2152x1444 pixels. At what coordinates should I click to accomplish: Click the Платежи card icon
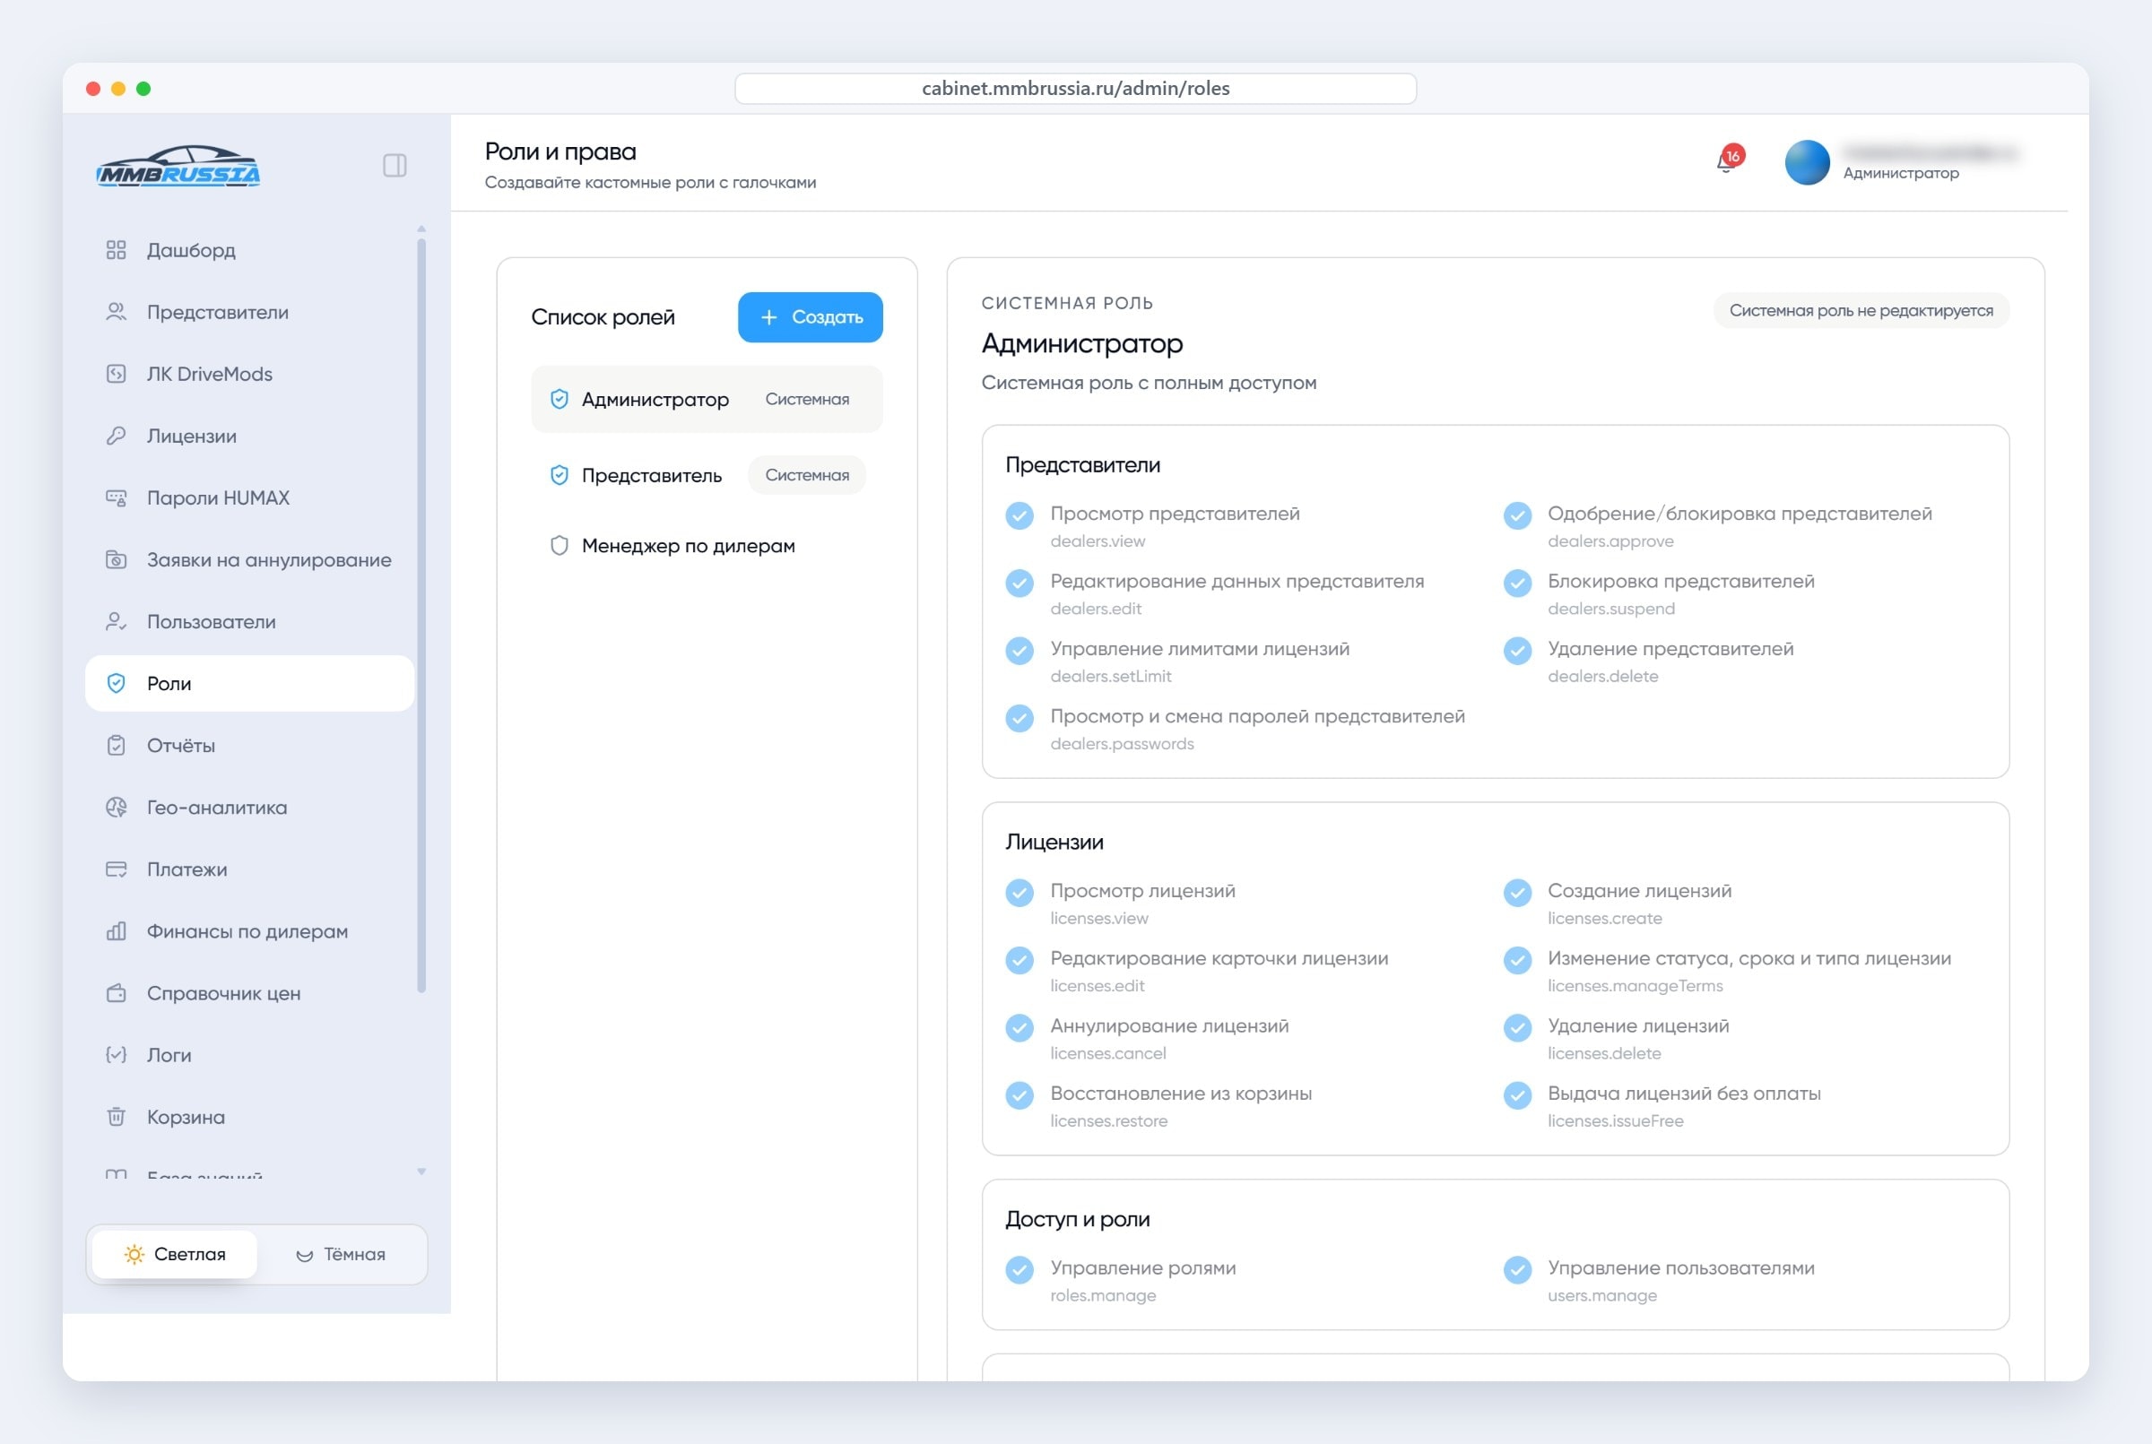click(116, 869)
